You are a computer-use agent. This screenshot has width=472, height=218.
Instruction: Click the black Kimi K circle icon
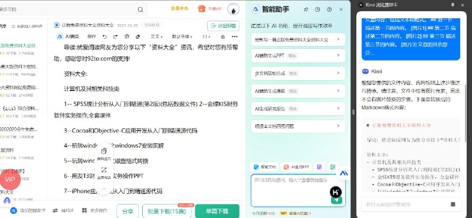(336, 192)
